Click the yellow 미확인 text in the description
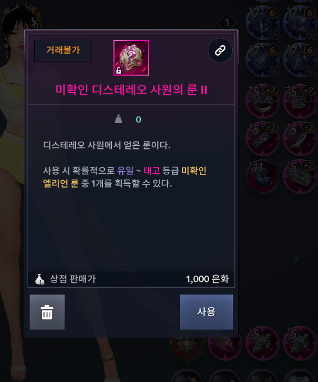Viewport: 318px width, 382px height. (x=194, y=171)
